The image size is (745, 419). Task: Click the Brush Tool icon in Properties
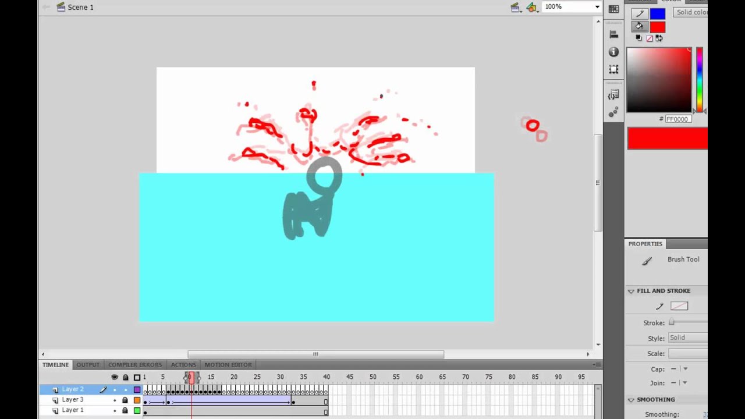click(647, 261)
